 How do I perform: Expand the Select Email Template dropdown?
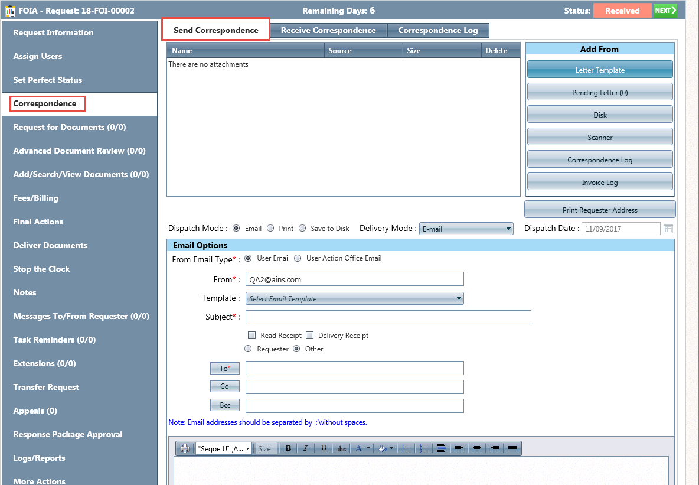pyautogui.click(x=355, y=299)
